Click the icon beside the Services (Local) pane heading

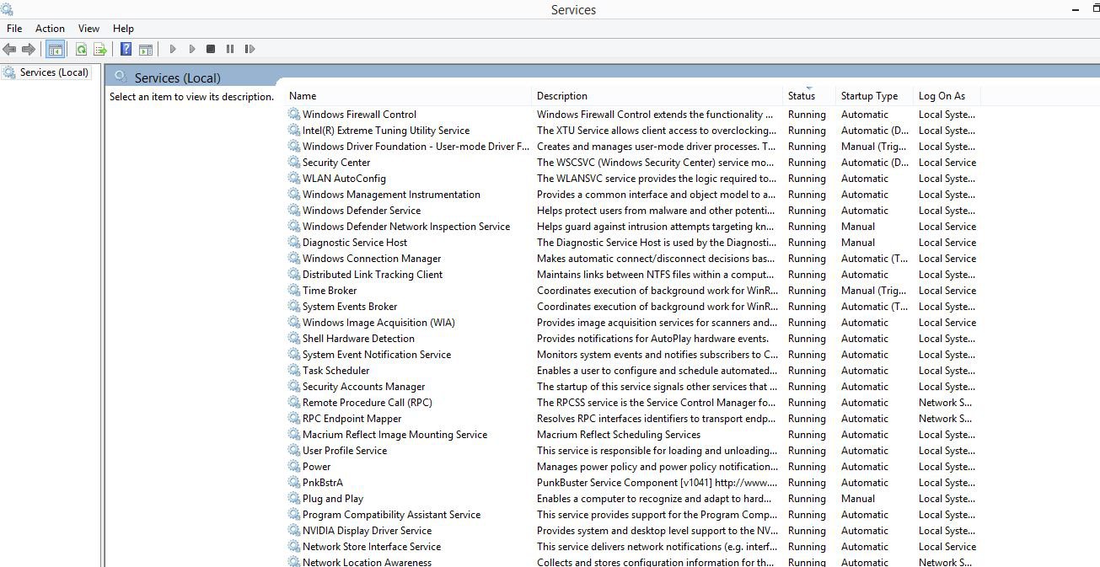click(x=121, y=78)
